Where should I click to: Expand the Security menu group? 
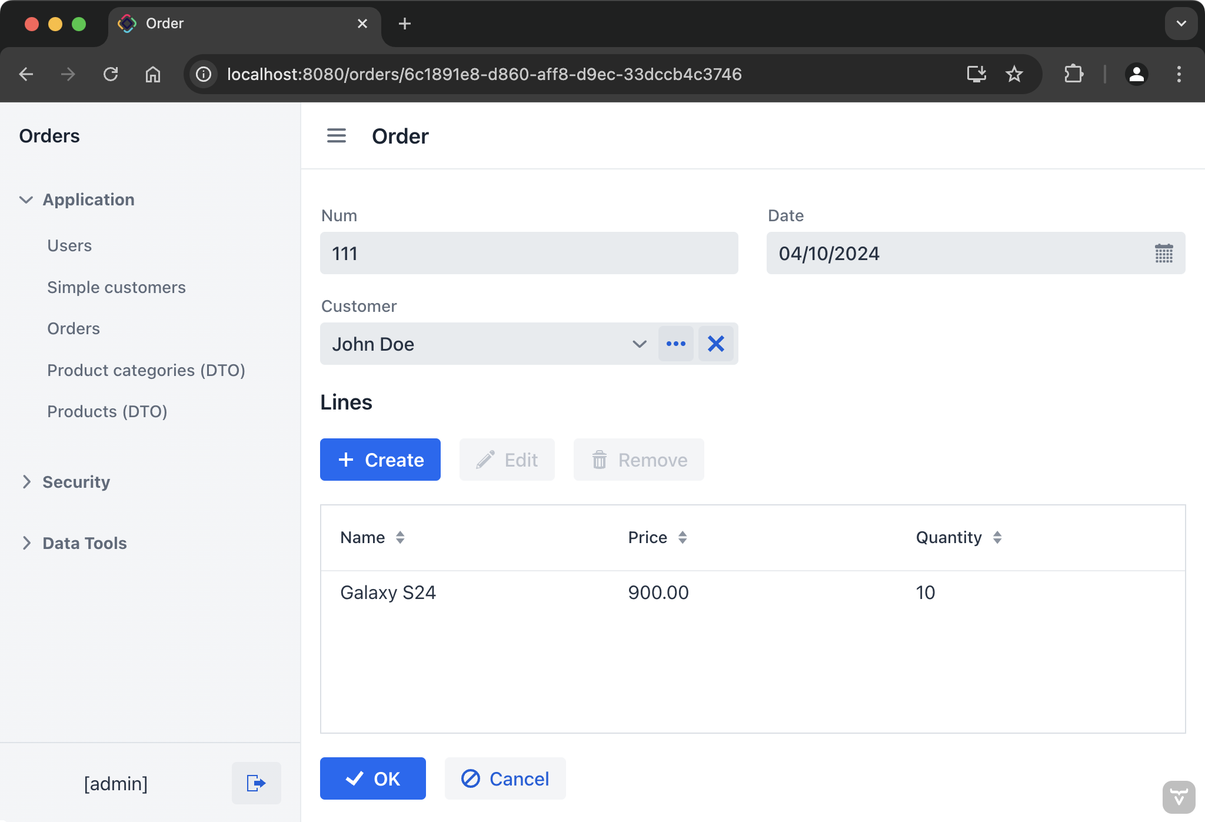click(26, 482)
